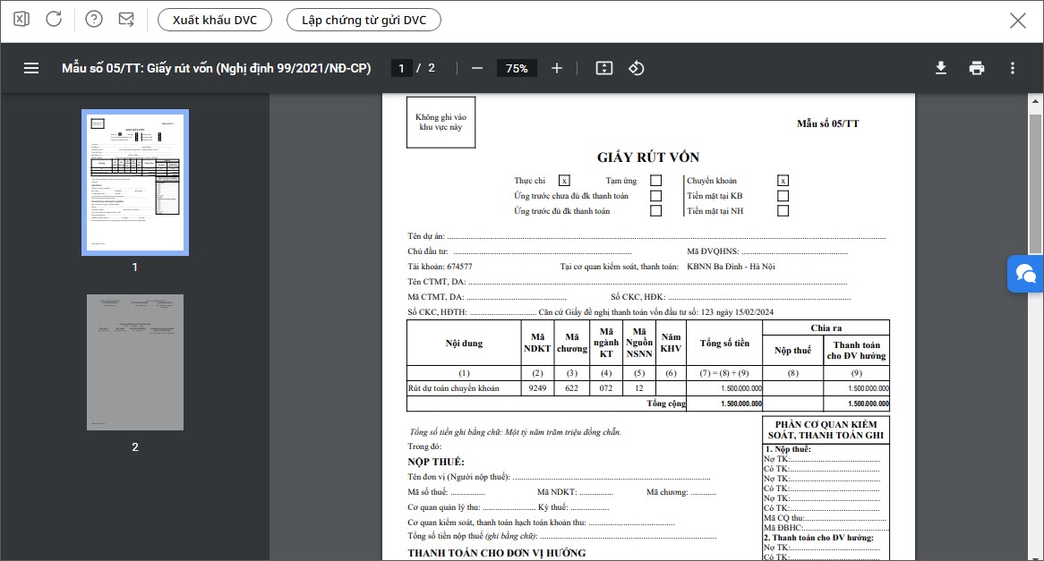This screenshot has height=561, width=1044.
Task: Click the fit to page icon
Action: point(603,68)
